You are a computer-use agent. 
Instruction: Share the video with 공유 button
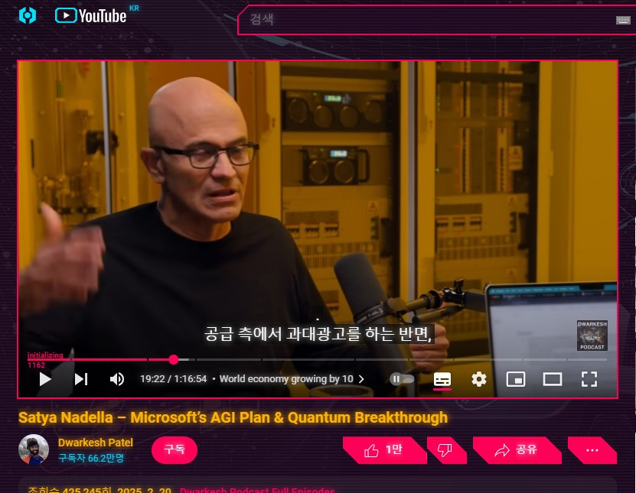(x=517, y=450)
